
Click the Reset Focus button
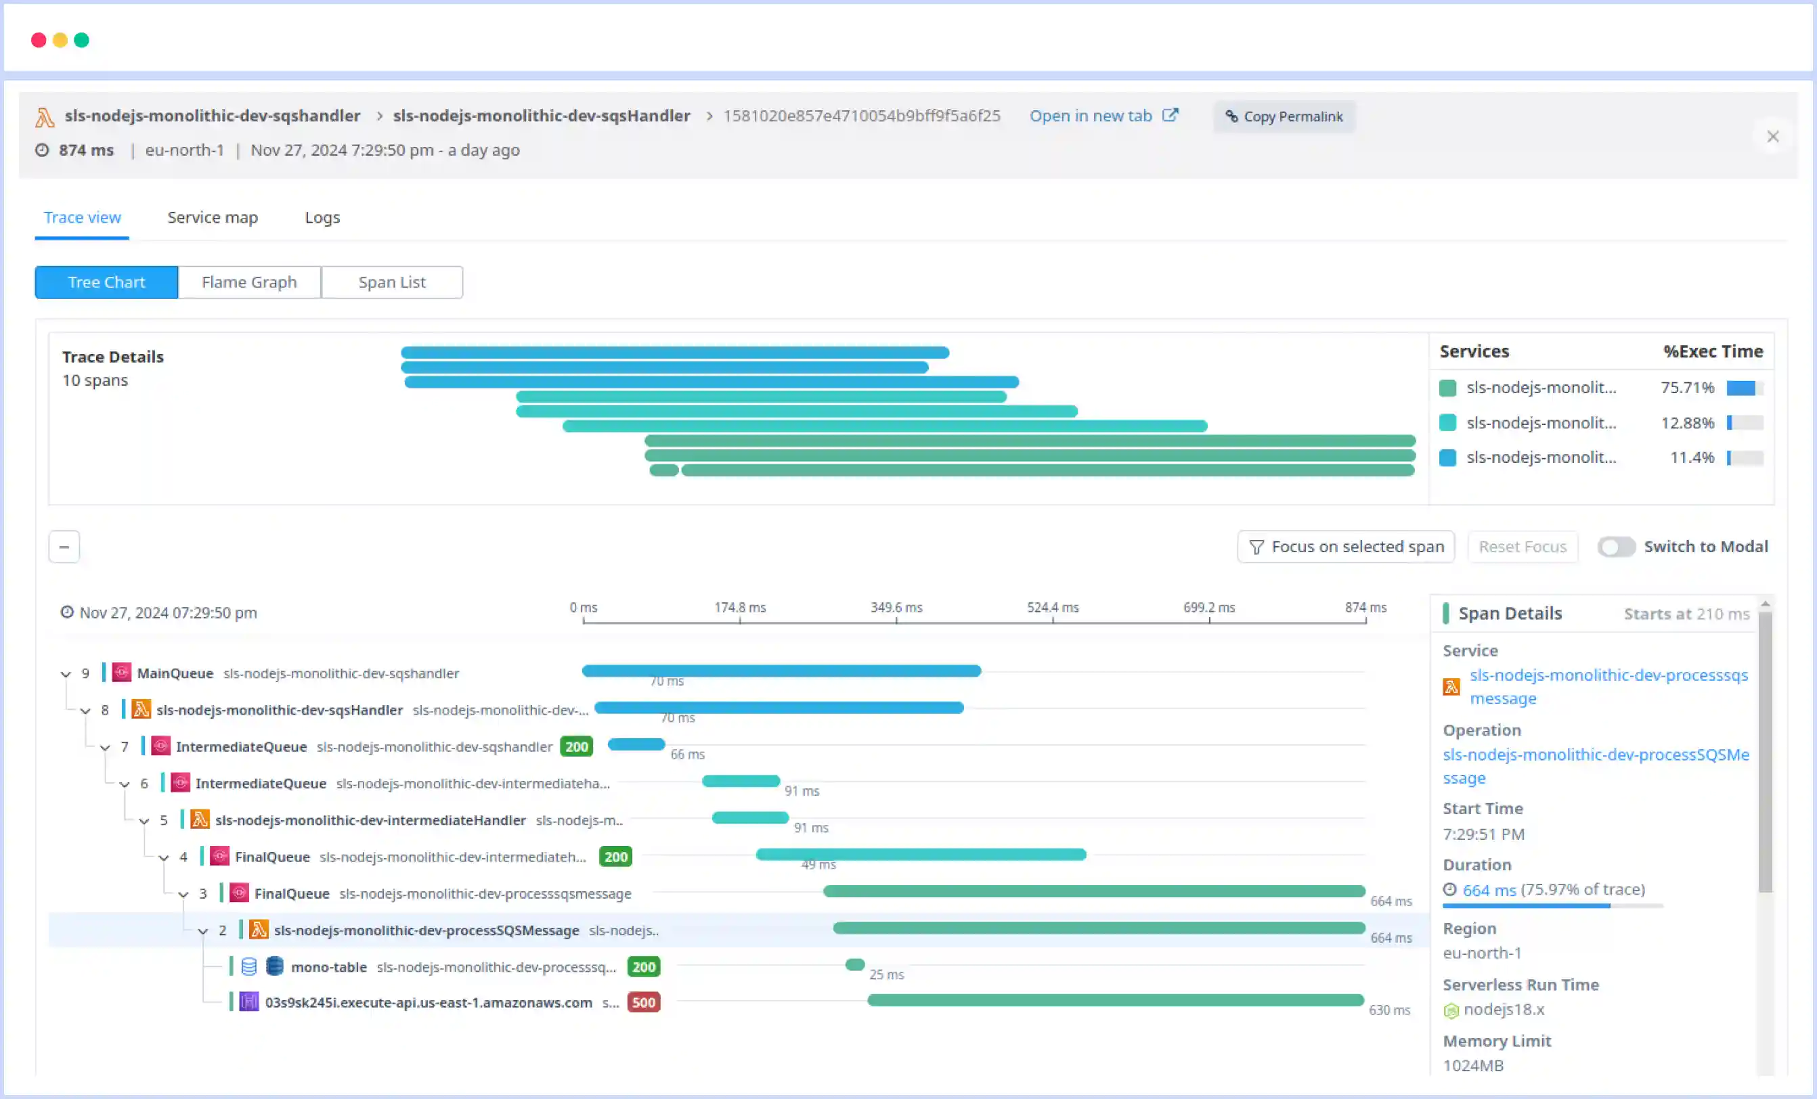tap(1522, 546)
